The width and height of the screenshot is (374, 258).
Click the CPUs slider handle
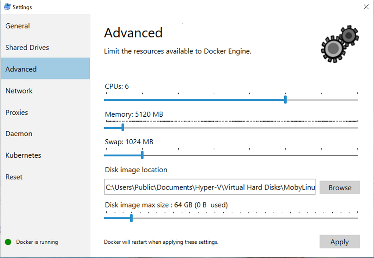pos(285,100)
